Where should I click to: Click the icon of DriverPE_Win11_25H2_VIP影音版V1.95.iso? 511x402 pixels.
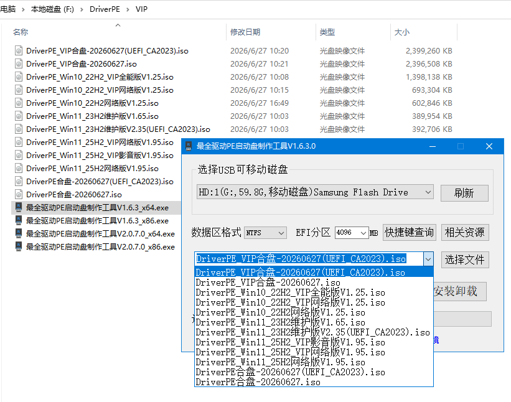(19, 155)
